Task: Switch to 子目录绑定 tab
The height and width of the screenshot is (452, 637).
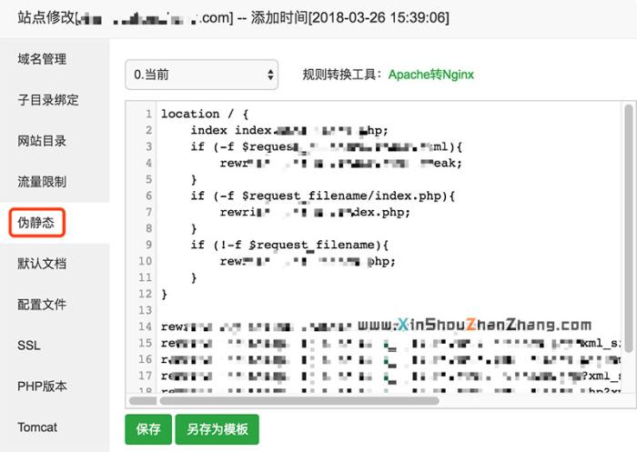Action: click(x=47, y=100)
